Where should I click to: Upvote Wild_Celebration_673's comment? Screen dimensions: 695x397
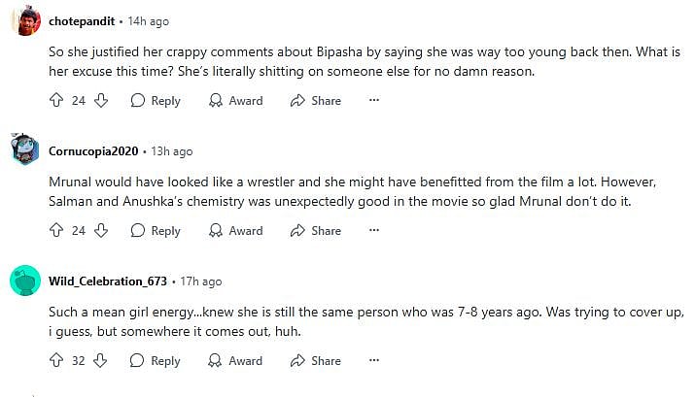pyautogui.click(x=55, y=361)
